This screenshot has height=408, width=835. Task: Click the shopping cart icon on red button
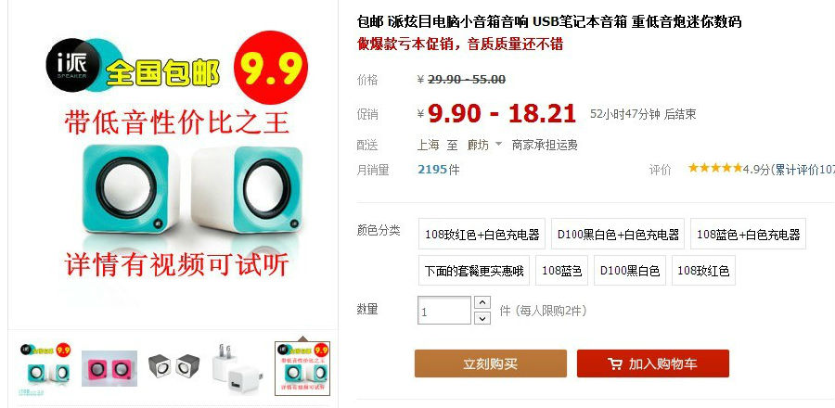click(614, 363)
